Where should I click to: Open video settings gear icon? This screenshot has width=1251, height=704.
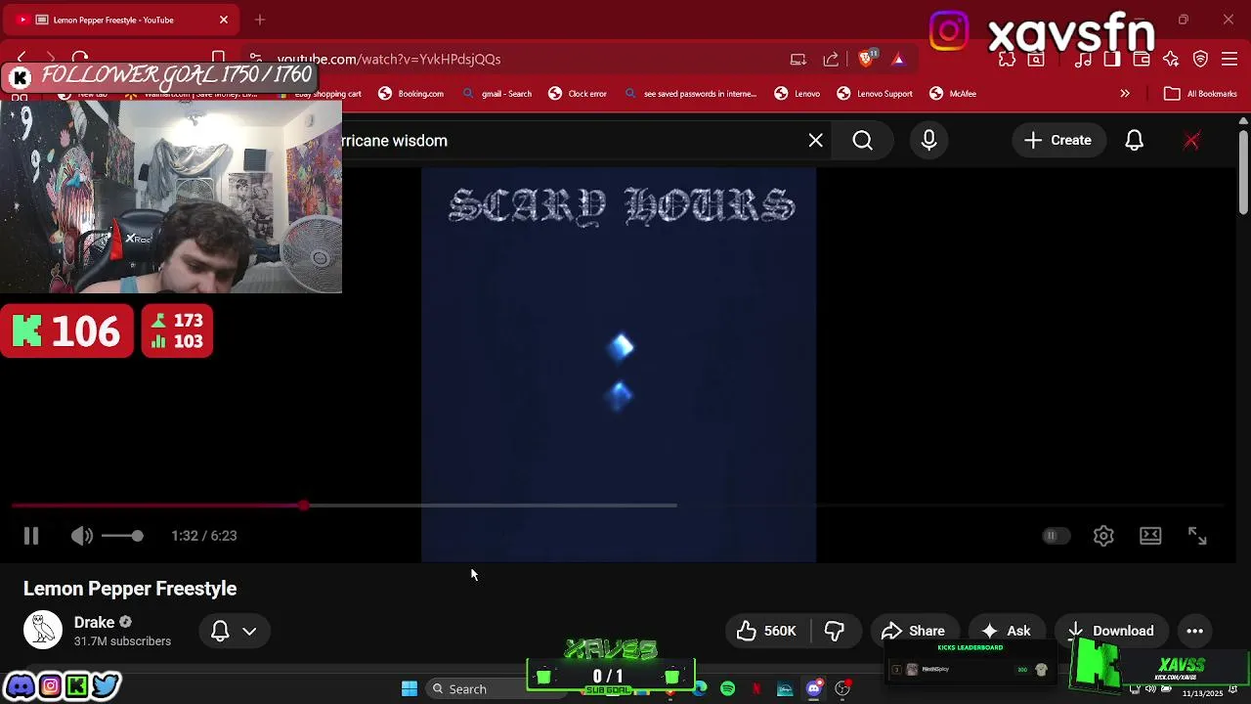(1103, 536)
